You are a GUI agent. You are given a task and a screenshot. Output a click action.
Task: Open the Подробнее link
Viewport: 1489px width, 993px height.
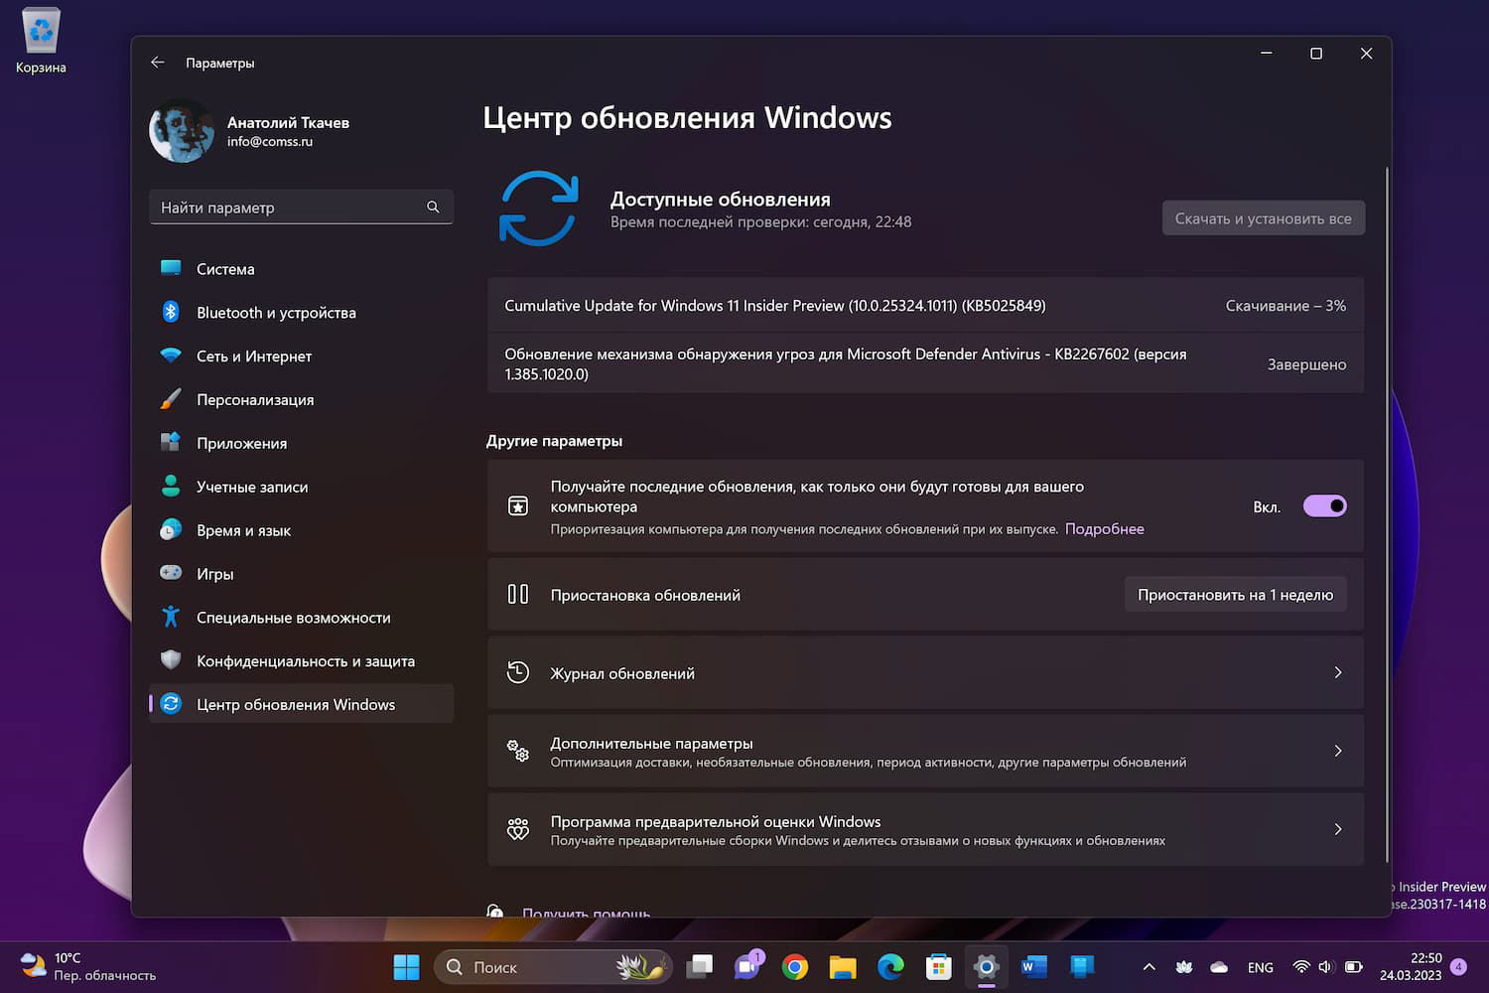tap(1104, 529)
